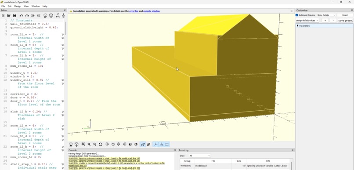The width and height of the screenshot is (354, 170).
Task: Click the Info column header in Error-Log
Action: point(268,161)
